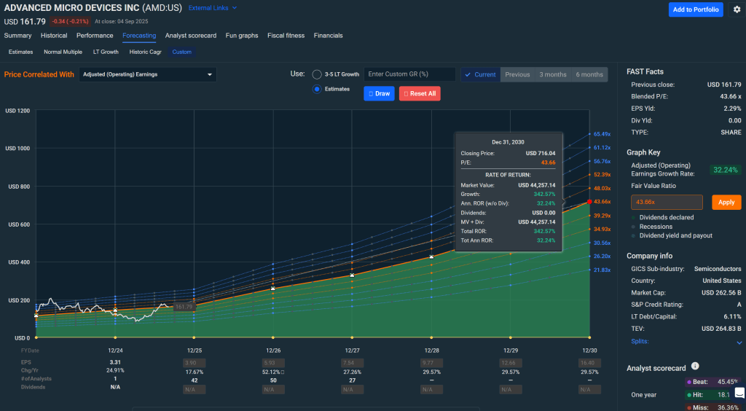
Task: Click the red 43.66x data point marker
Action: coord(589,201)
